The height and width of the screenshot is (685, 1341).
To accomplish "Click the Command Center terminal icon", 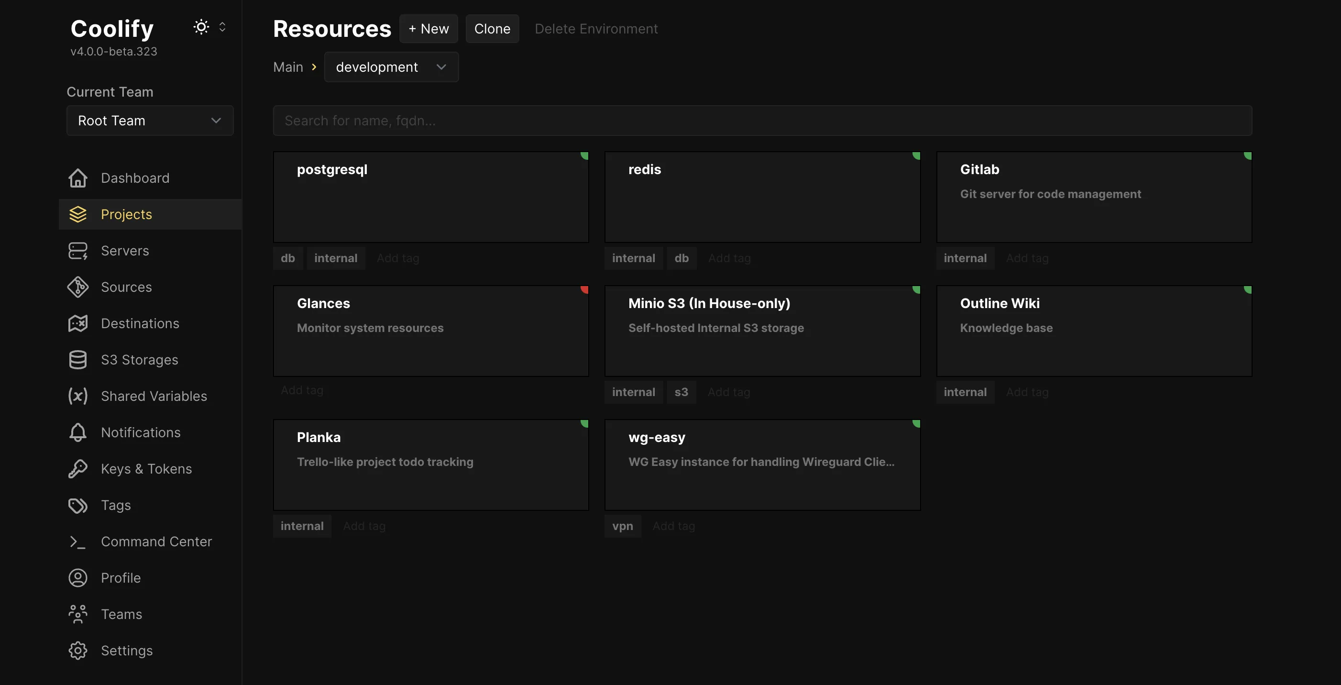I will click(77, 542).
